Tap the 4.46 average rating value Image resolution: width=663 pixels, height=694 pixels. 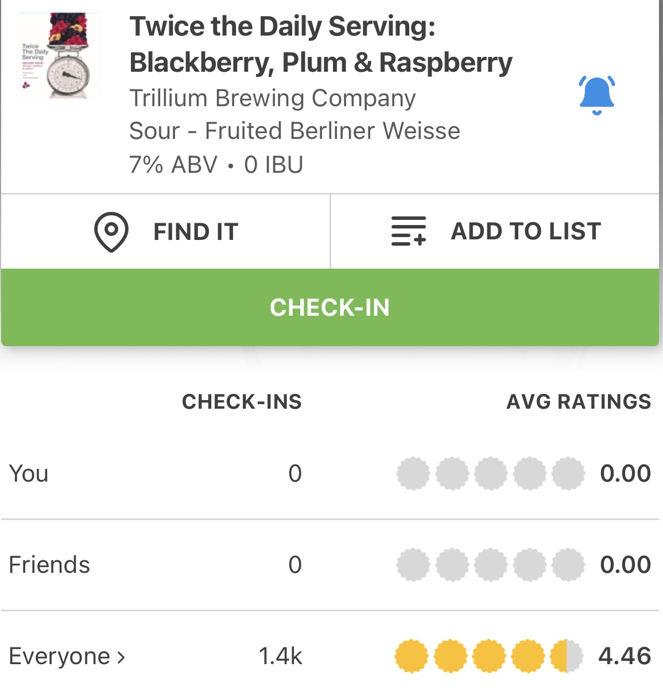[625, 656]
